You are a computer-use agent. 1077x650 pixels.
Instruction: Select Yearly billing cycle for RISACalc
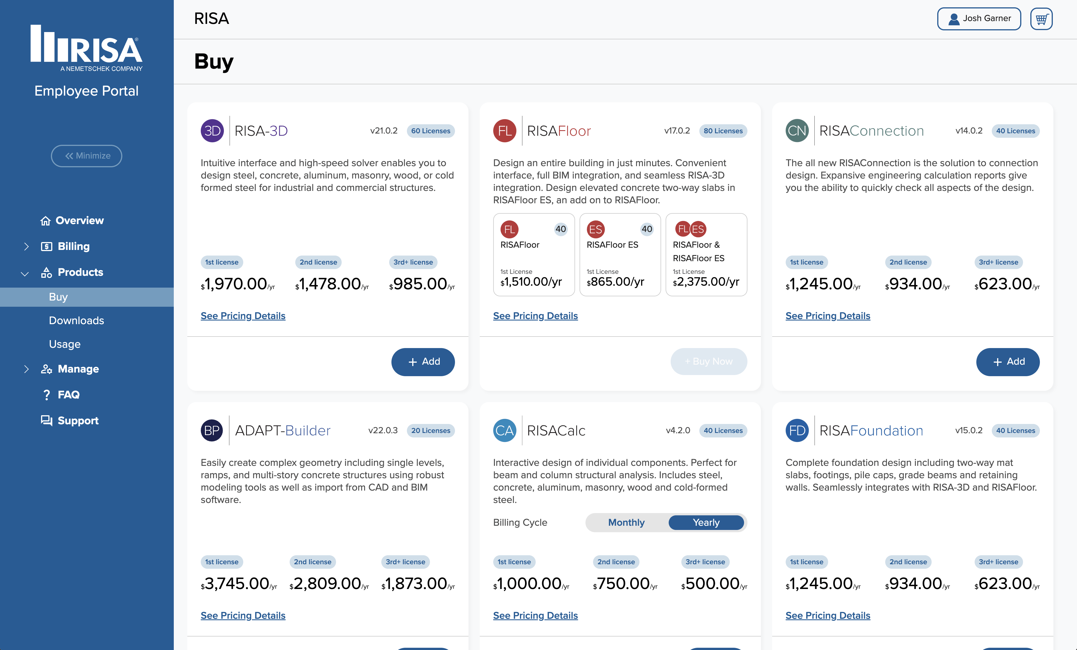coord(706,522)
